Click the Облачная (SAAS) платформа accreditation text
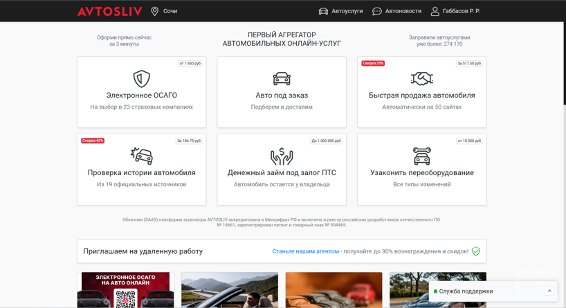Image resolution: width=566 pixels, height=308 pixels. pyautogui.click(x=281, y=222)
